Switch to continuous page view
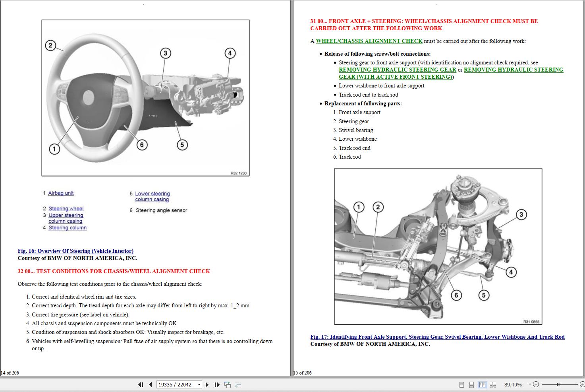Viewport: 585px width, 392px height. [x=471, y=385]
